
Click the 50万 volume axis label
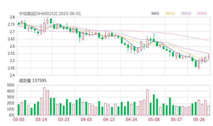(x=11, y=85)
